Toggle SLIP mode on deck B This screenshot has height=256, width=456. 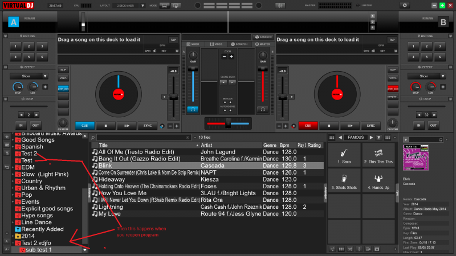point(393,69)
